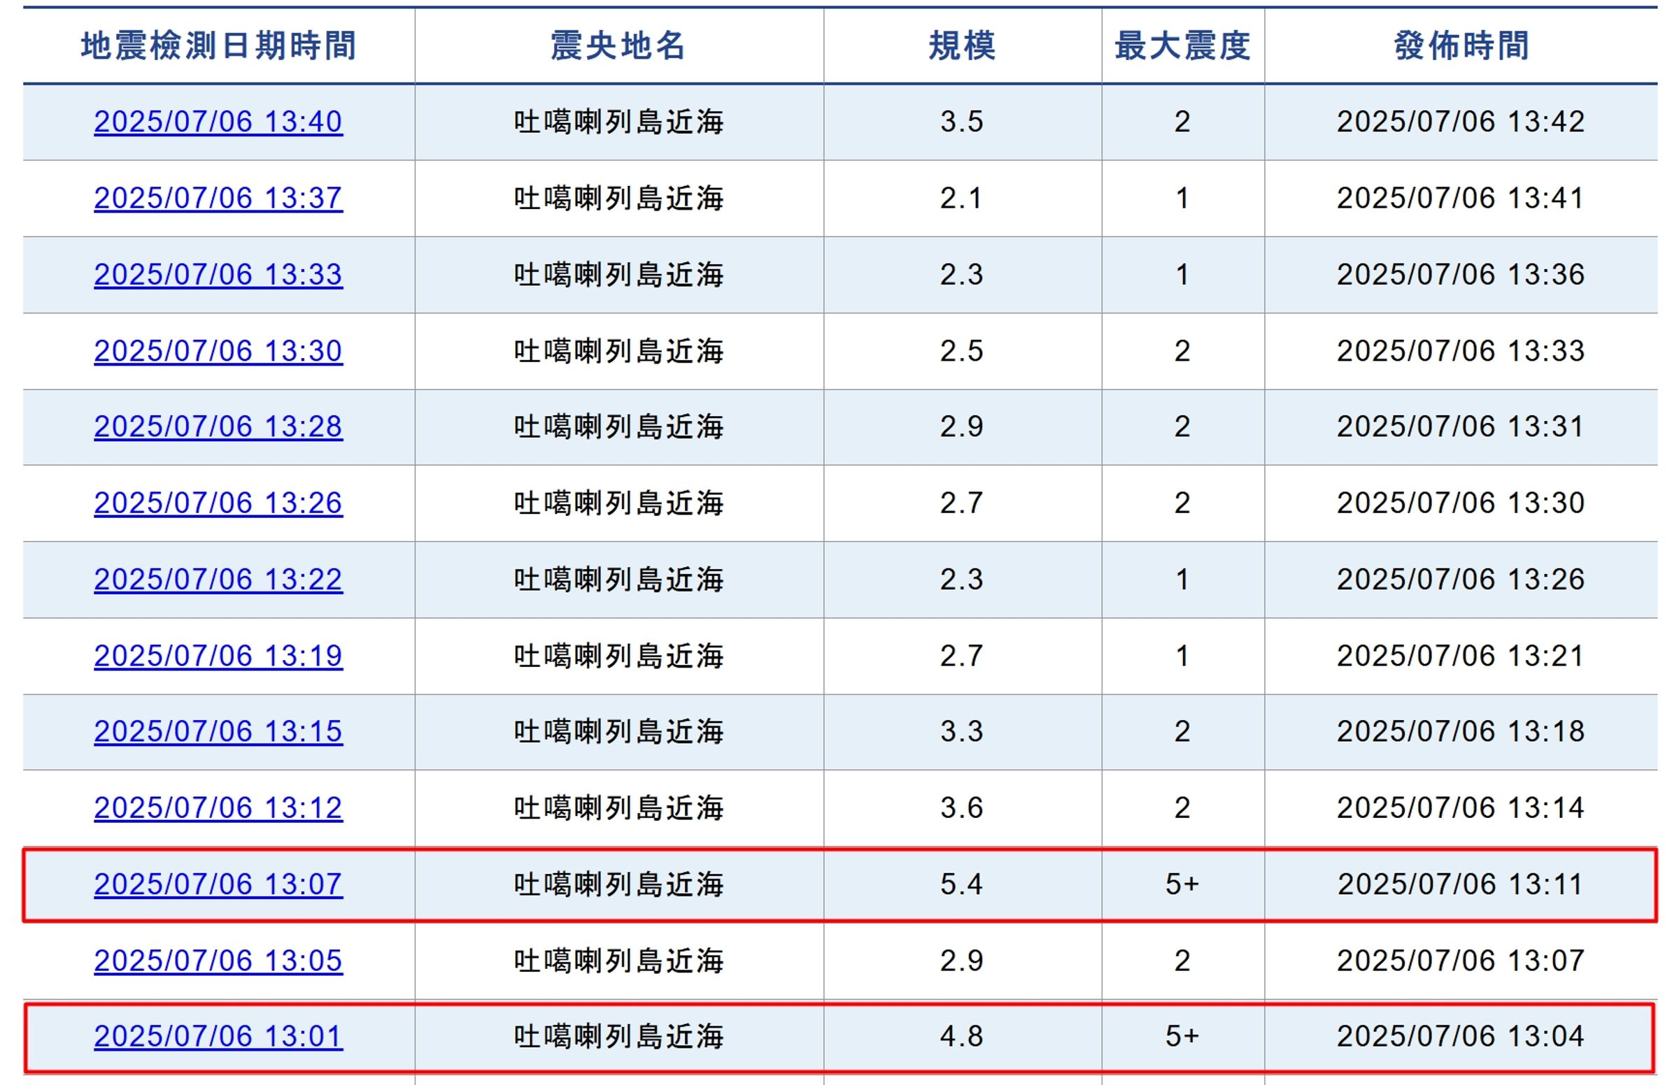Open earthquake record 2025/07/06 13:15
1679x1085 pixels.
(218, 732)
